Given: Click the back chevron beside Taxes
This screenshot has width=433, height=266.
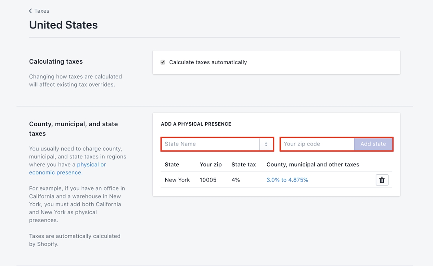Looking at the screenshot, I should (31, 11).
